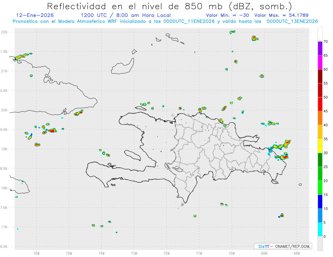333x257 pixels.
Task: Pick the cyan 0-5 dBZ legend band
Action: [320, 230]
